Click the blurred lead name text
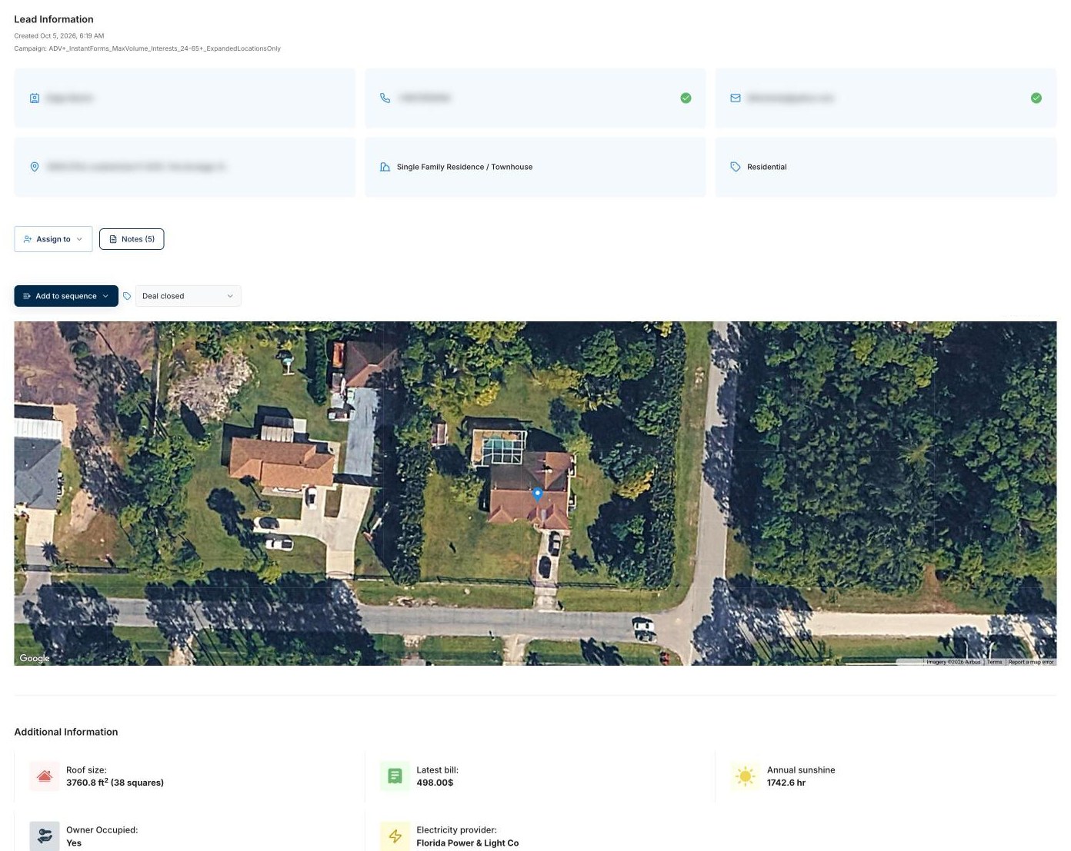This screenshot has height=851, width=1071. pyautogui.click(x=69, y=98)
